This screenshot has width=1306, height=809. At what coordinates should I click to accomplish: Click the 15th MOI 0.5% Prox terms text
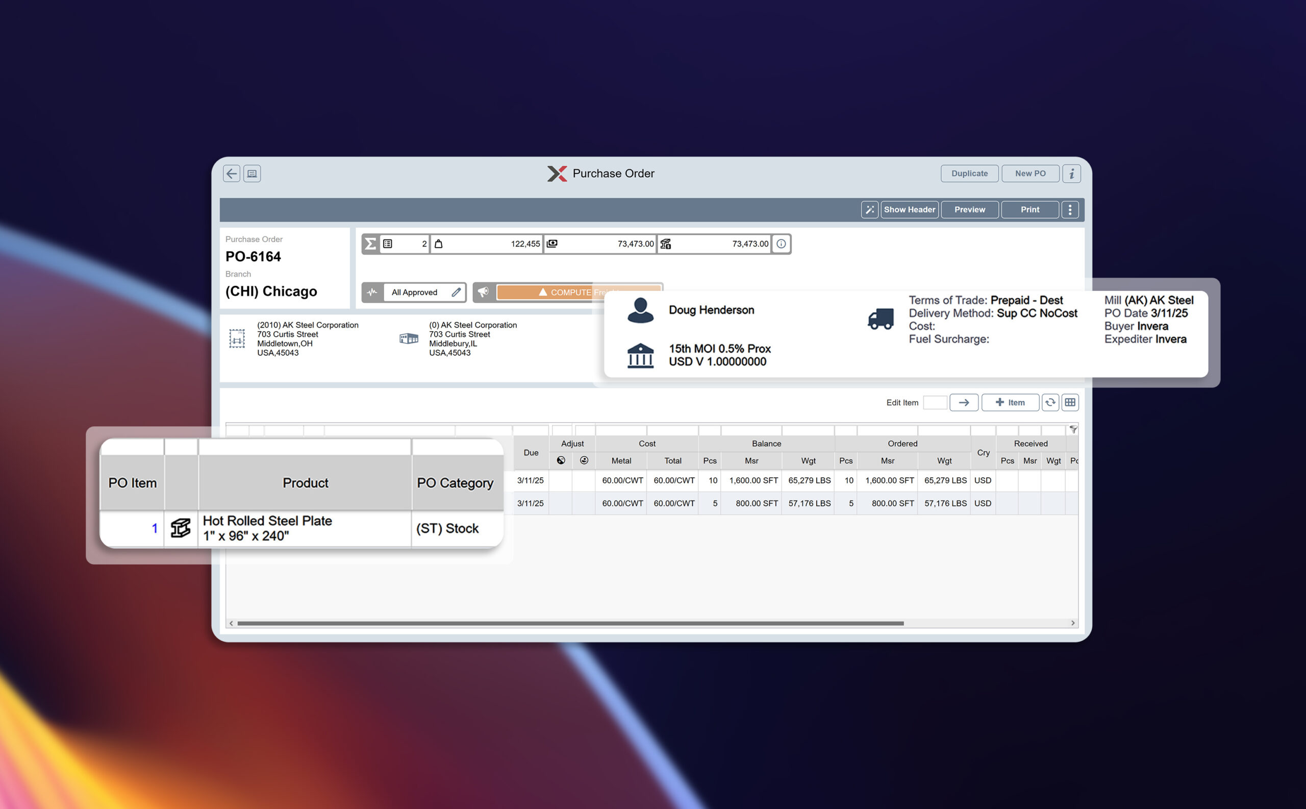coord(719,349)
